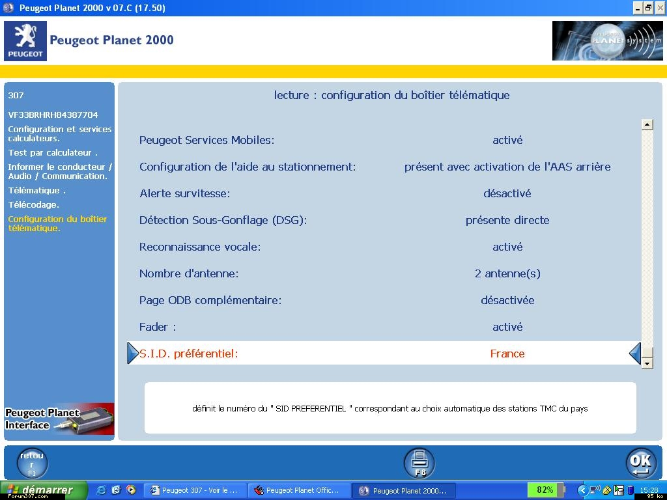Go to Test par calculateur

(52, 152)
